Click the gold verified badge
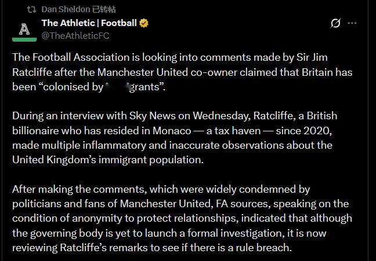The height and width of the screenshot is (261, 376). pos(144,23)
